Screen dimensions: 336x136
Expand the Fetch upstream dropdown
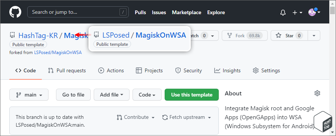(187, 117)
